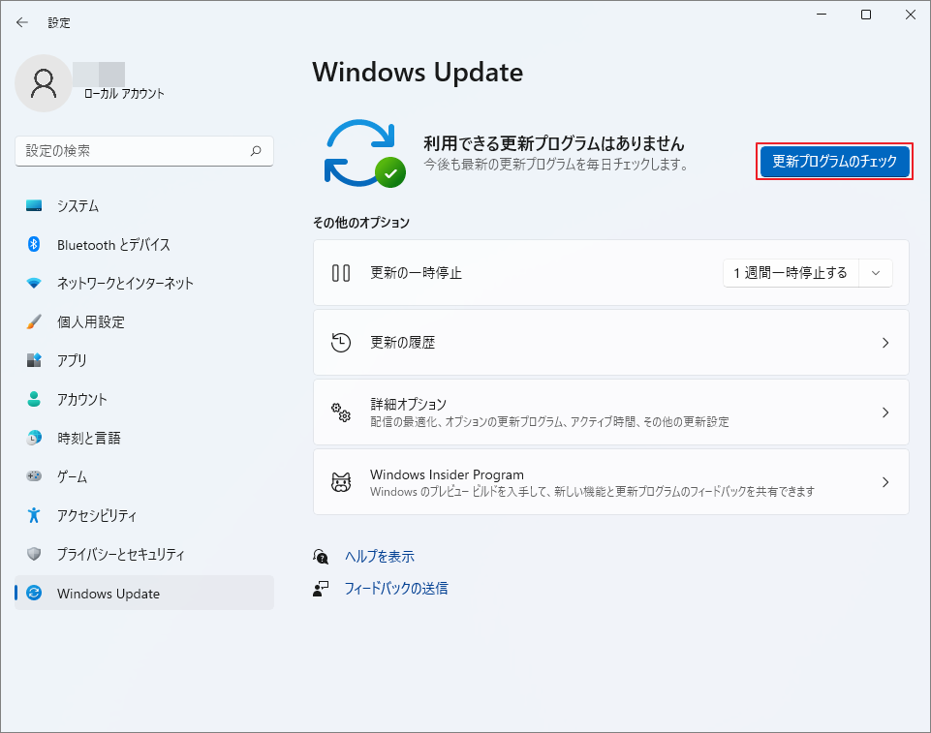931x733 pixels.
Task: Minimize the 設定 window
Action: point(822,15)
